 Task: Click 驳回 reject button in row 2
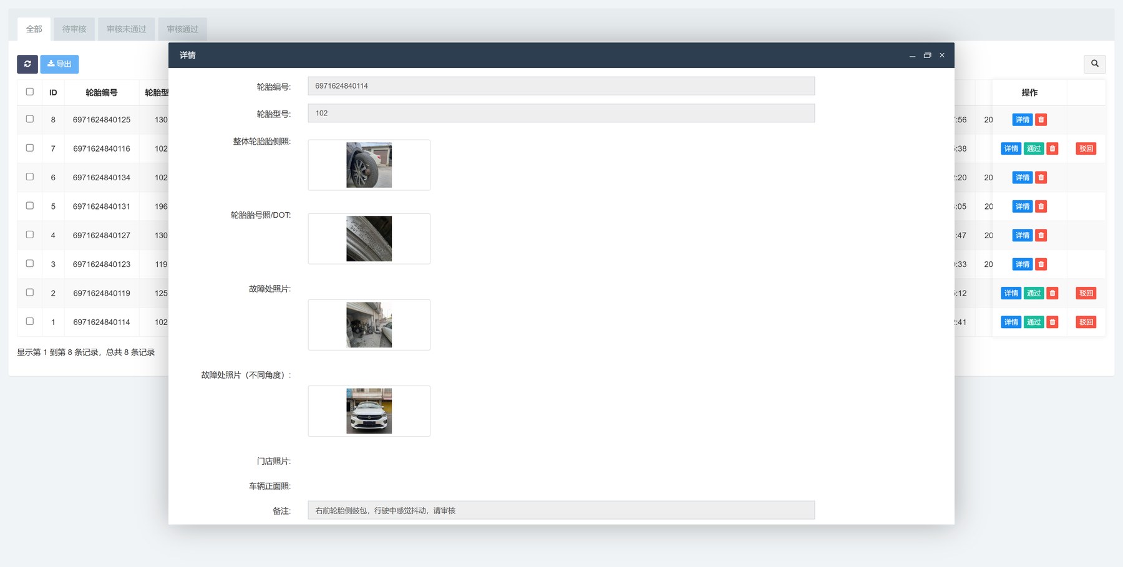(x=1086, y=293)
